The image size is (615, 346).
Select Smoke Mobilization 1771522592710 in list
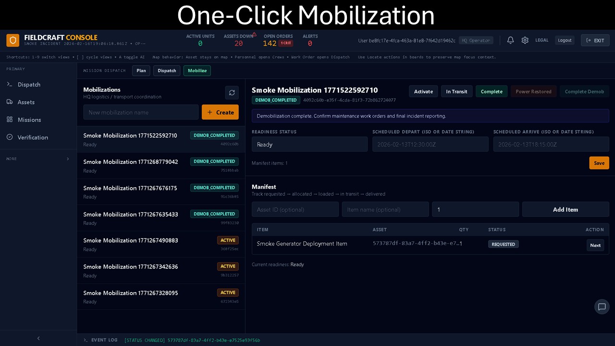click(x=161, y=139)
